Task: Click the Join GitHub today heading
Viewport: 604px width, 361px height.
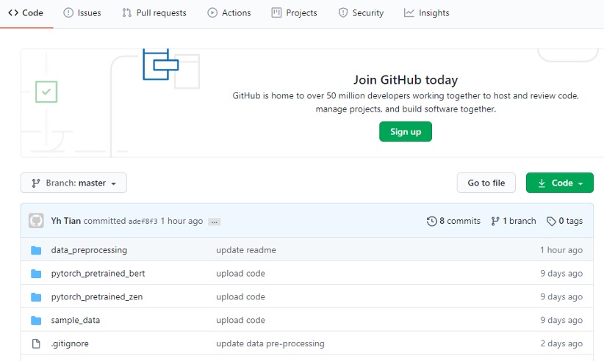Action: [406, 80]
